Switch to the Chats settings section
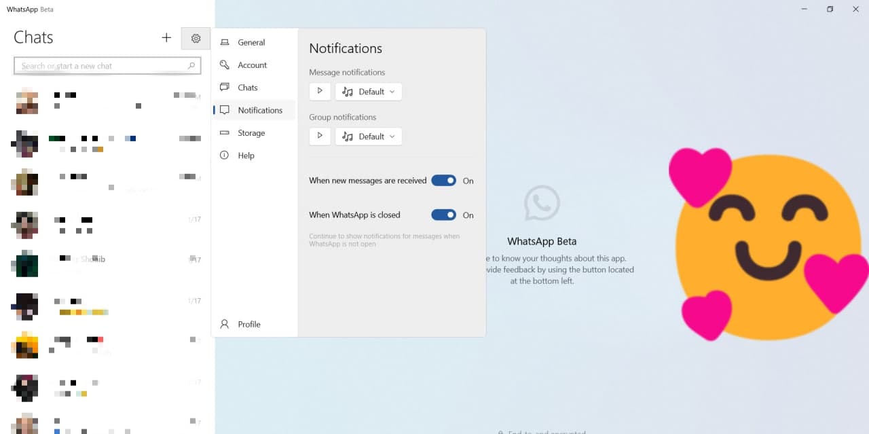The height and width of the screenshot is (434, 869). pos(248,88)
